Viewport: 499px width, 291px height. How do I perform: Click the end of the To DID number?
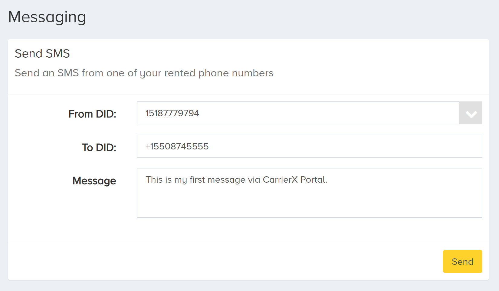pyautogui.click(x=209, y=146)
